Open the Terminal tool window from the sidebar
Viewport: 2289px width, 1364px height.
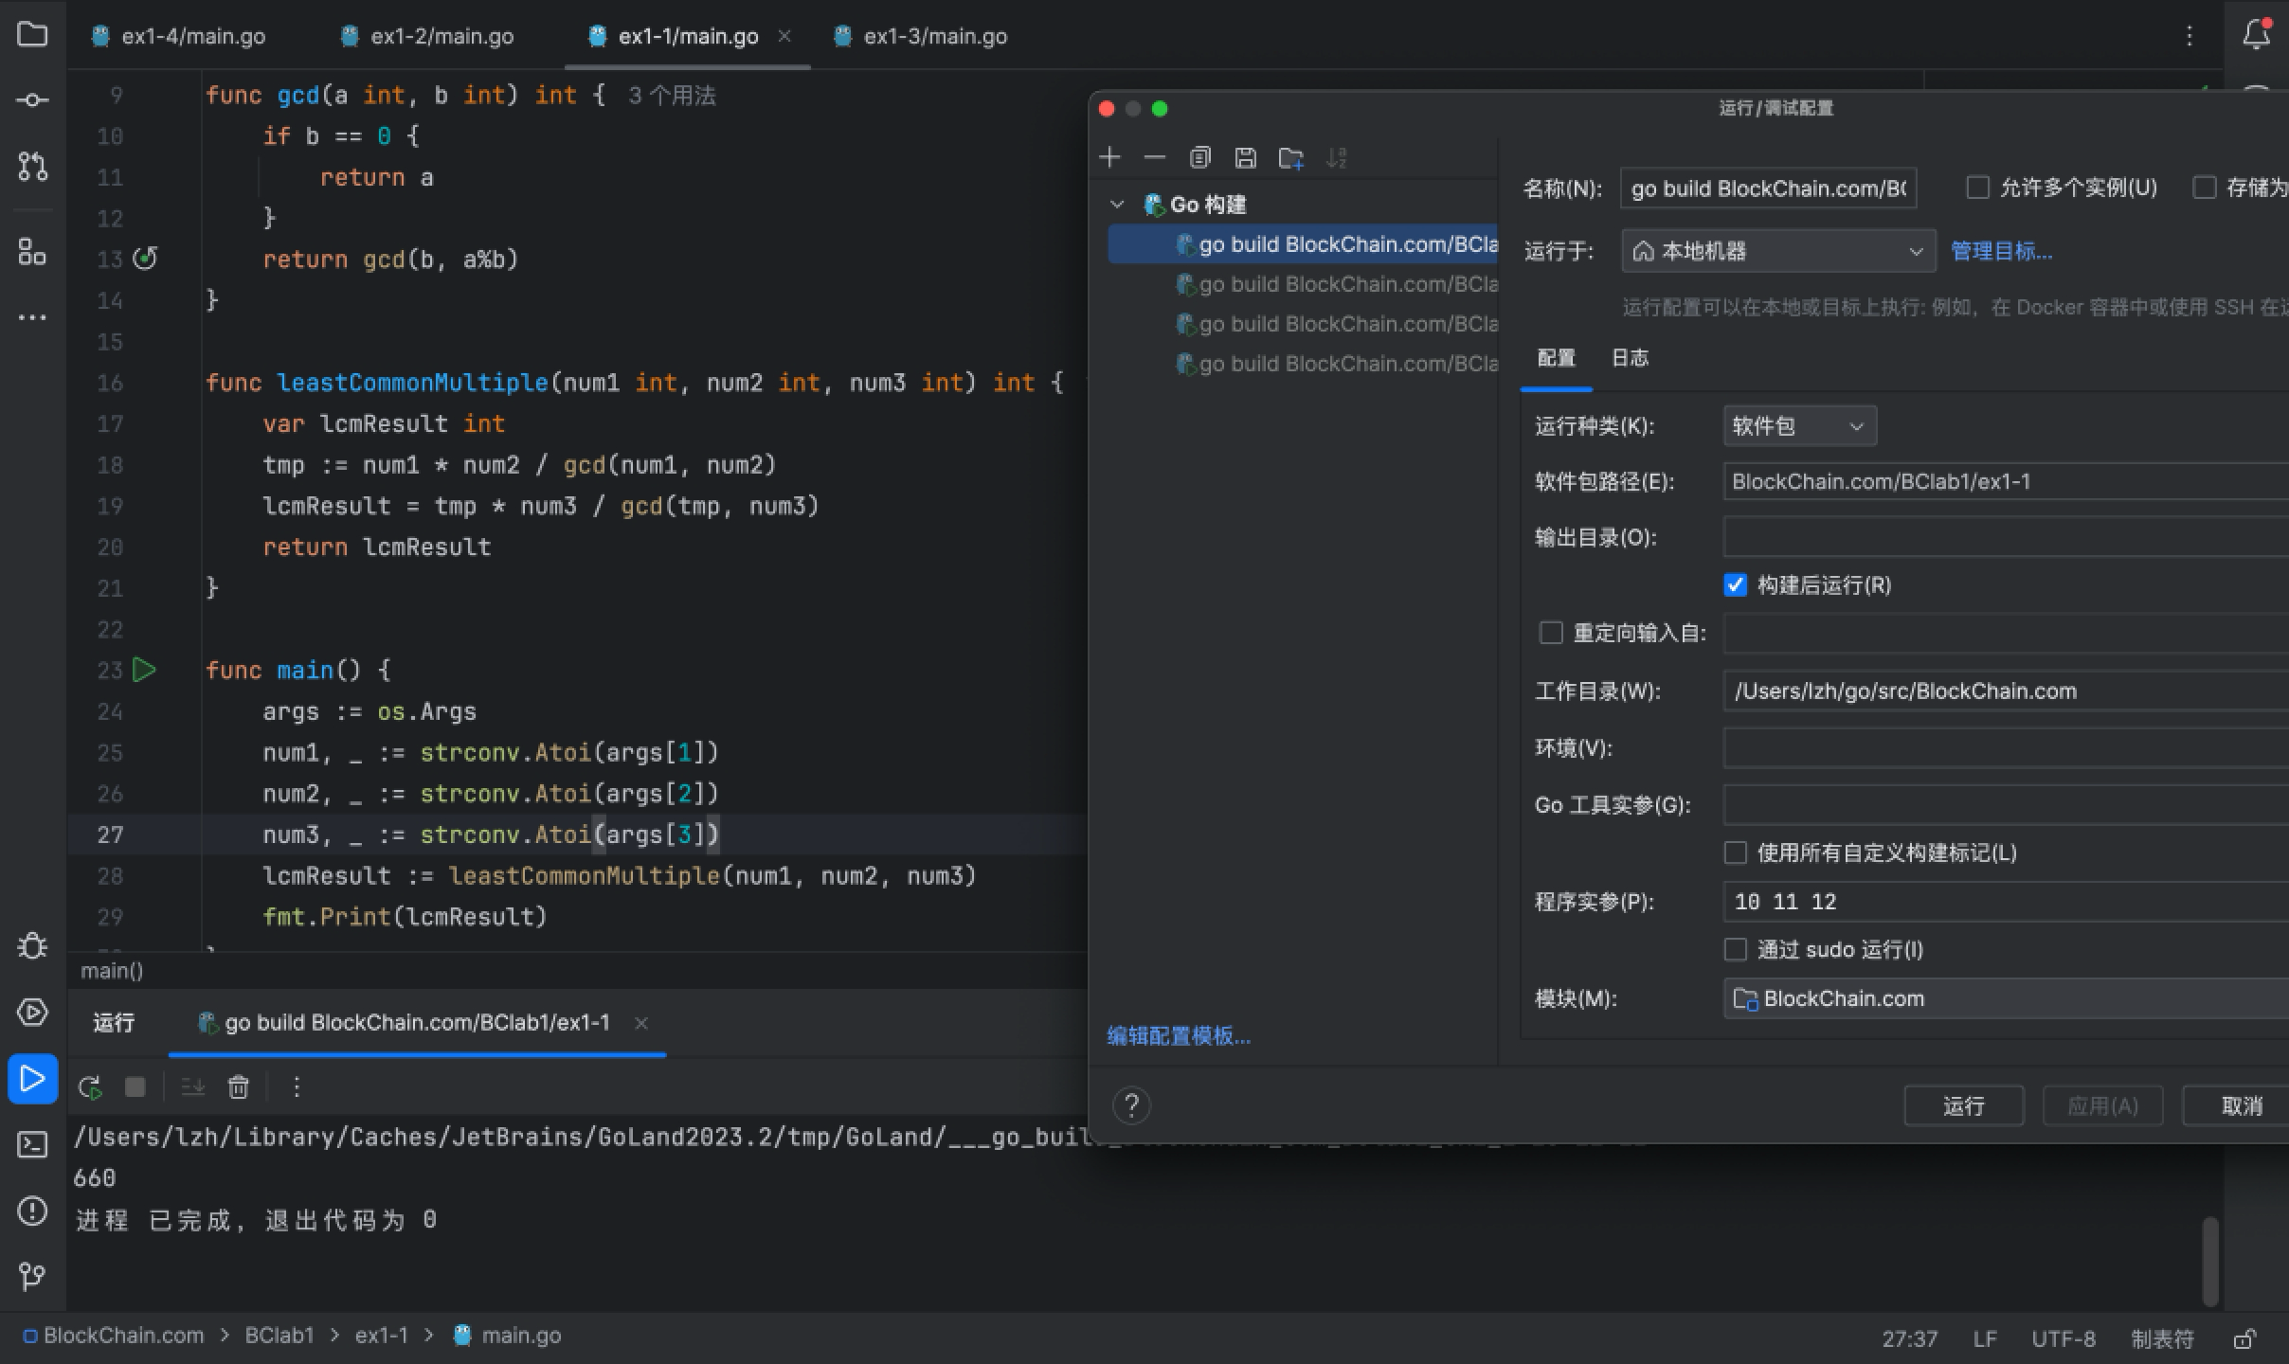click(x=32, y=1145)
